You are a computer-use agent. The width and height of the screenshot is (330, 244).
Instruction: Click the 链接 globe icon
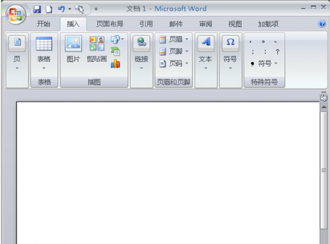[141, 44]
